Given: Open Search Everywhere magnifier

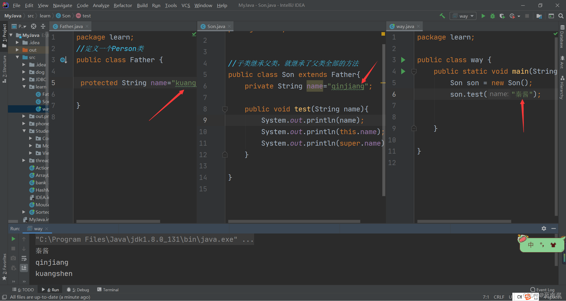Looking at the screenshot, I should [561, 16].
